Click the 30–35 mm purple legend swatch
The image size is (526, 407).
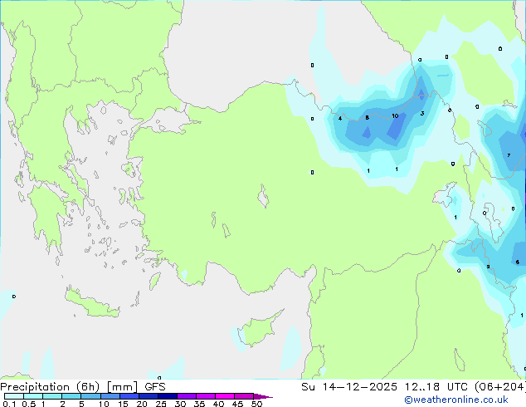coord(186,396)
